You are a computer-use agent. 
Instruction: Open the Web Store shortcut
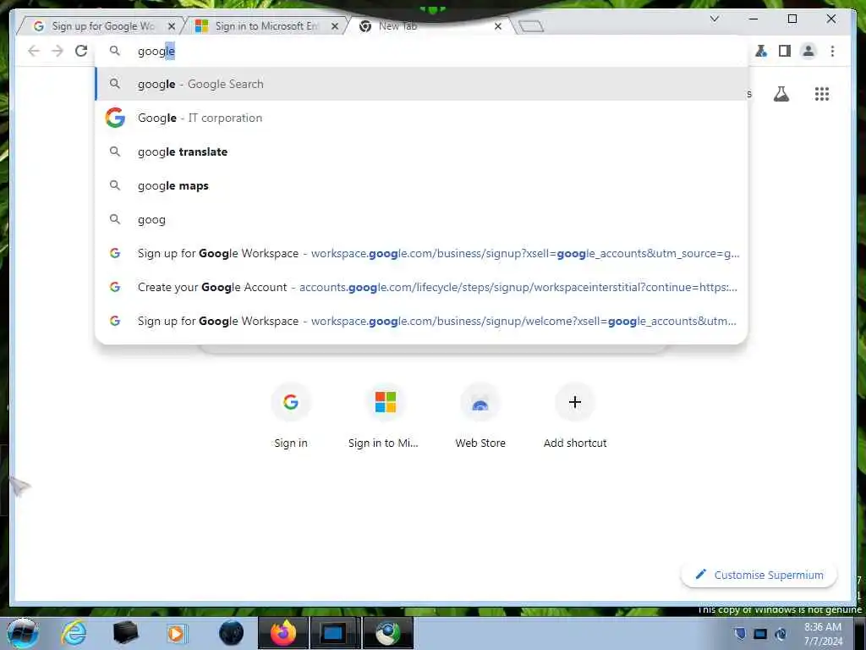click(480, 415)
